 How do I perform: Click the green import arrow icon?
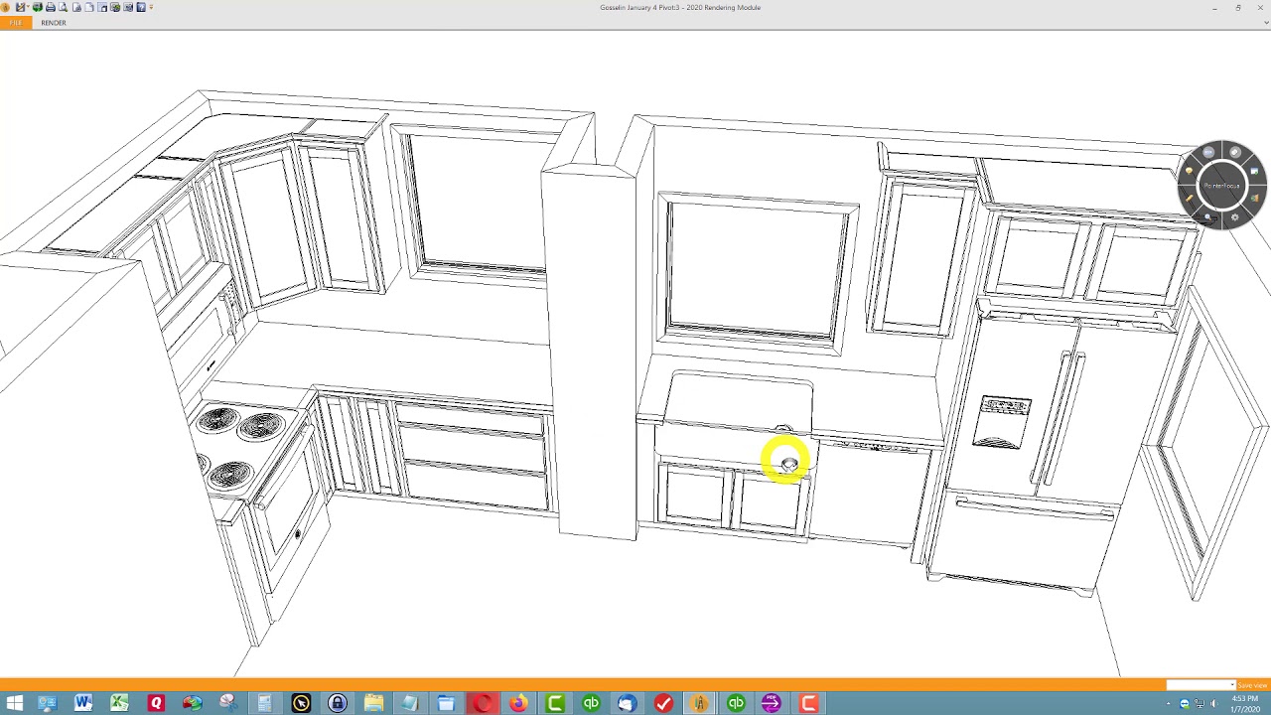[38, 7]
